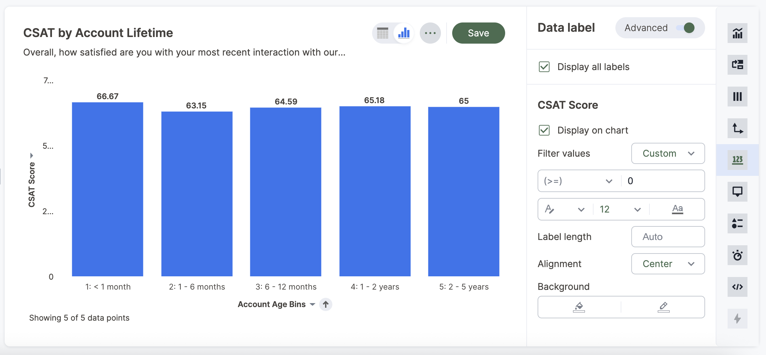Click the stopwatch sidebar icon
Viewport: 766px width, 355px height.
tap(737, 255)
